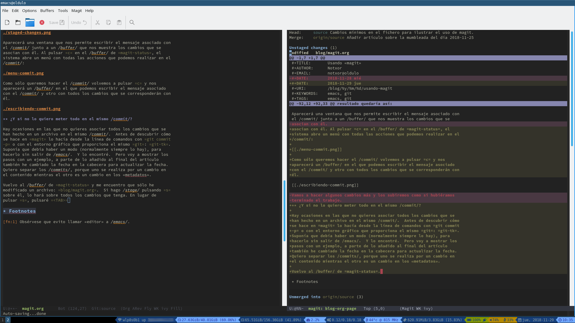Image resolution: width=575 pixels, height=323 pixels.
Task: Open the Edit menu
Action: tap(15, 10)
